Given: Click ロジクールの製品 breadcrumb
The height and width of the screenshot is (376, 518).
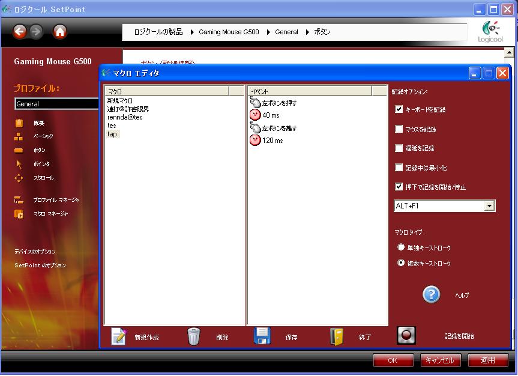Looking at the screenshot, I should coord(158,32).
